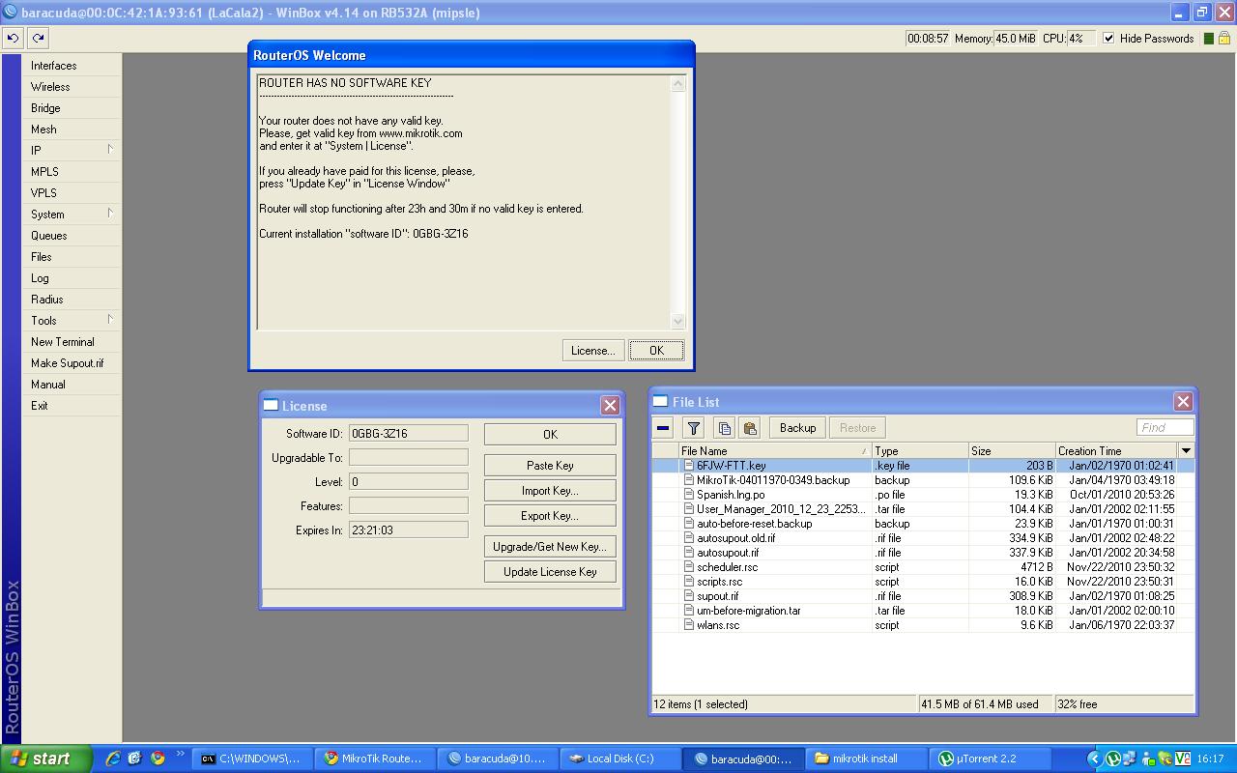Open Mesh from the sidebar
Viewport: 1237px width, 773px height.
click(72, 129)
